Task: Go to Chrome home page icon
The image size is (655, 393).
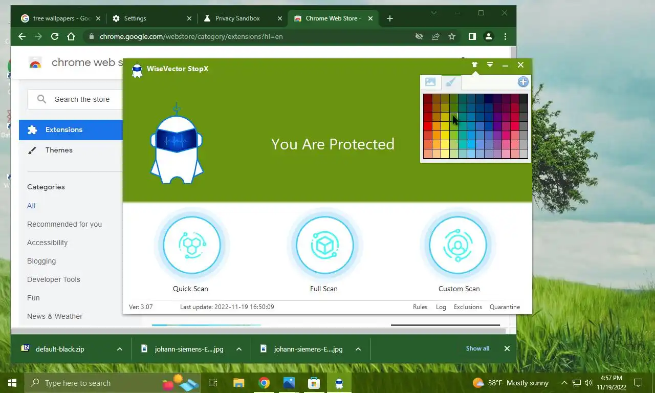Action: tap(71, 36)
